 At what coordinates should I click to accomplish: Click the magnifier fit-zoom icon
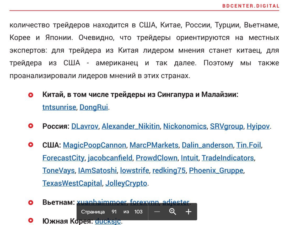click(173, 212)
